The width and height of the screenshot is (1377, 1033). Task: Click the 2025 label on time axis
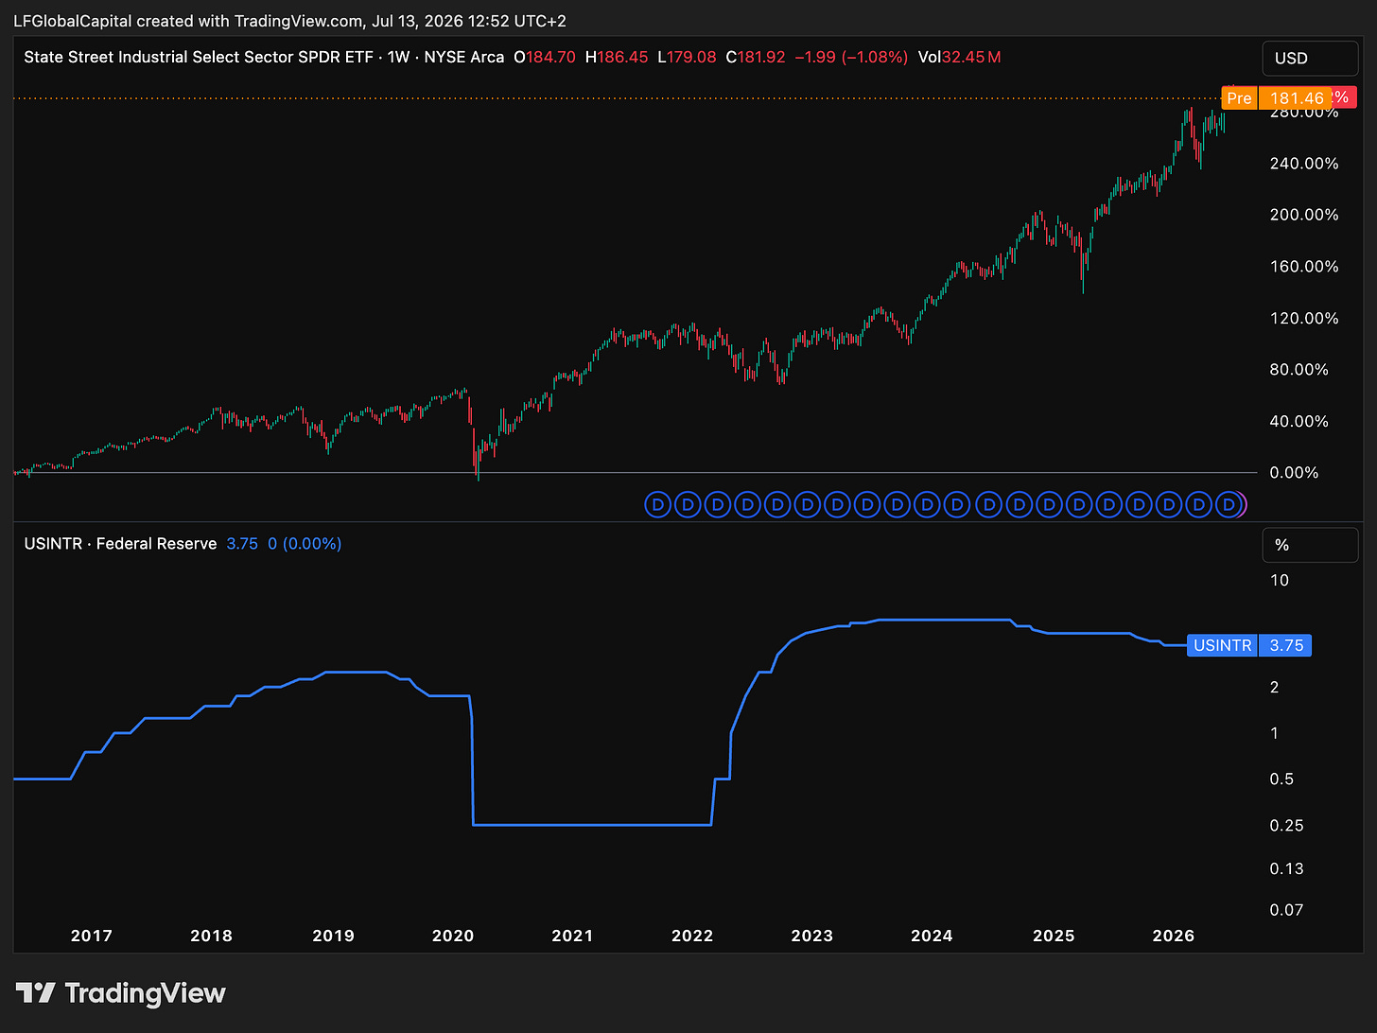1054,936
